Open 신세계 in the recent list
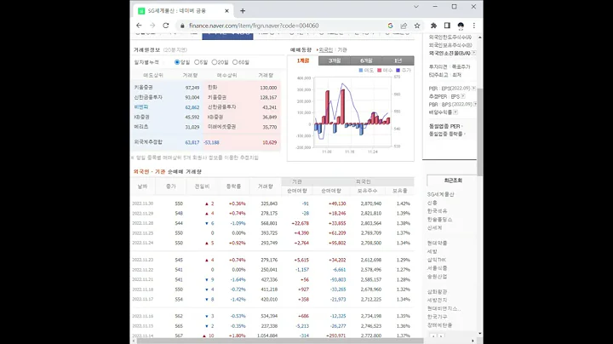This screenshot has height=344, width=613. click(435, 228)
